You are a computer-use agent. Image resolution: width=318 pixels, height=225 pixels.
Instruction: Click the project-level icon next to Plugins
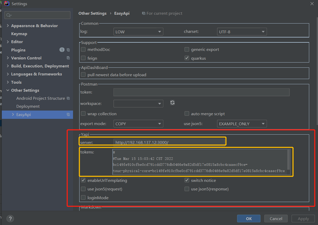68,50
